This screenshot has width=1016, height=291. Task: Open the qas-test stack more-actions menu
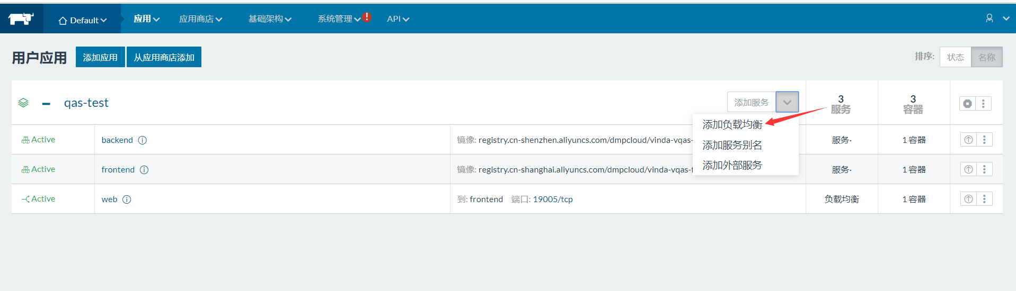click(x=983, y=104)
